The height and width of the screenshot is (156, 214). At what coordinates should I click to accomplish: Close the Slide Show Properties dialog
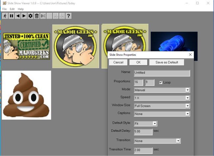(x=190, y=55)
